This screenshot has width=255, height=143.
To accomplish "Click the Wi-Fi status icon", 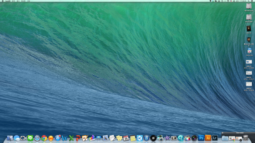I will coord(228,1).
